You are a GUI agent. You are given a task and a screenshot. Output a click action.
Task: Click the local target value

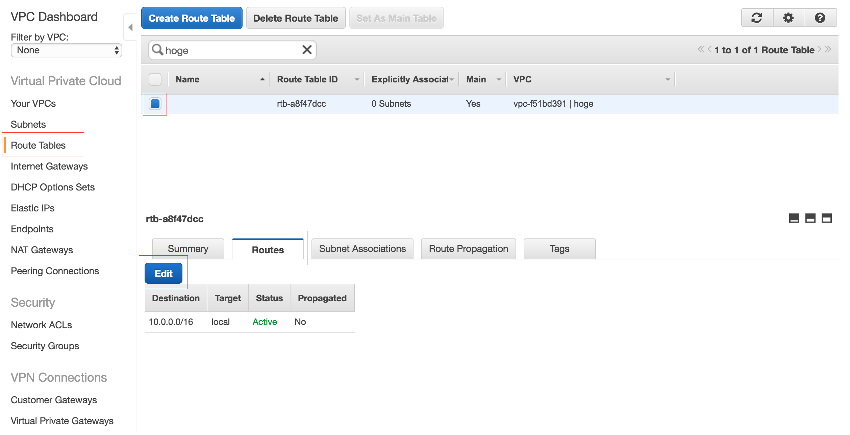[x=220, y=322]
